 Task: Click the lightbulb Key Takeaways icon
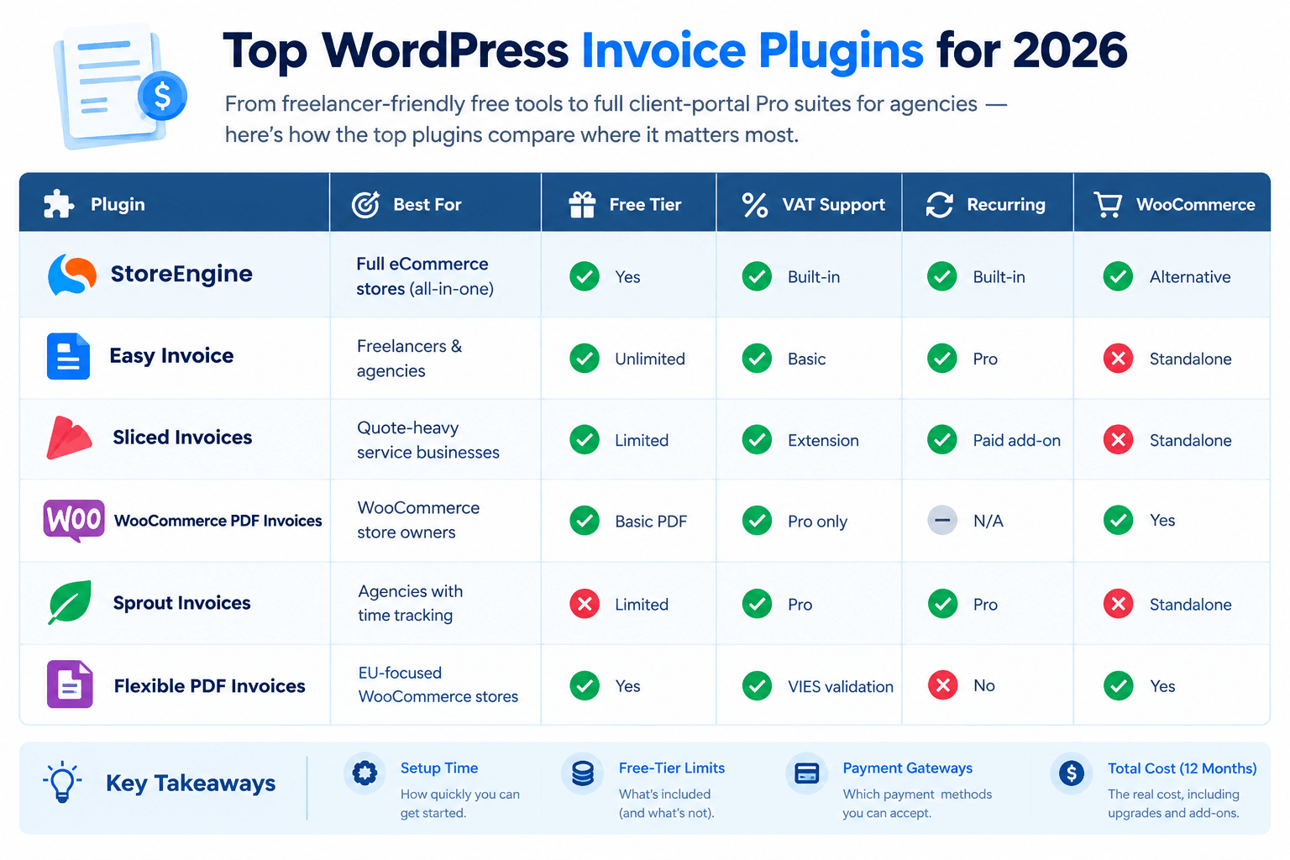pyautogui.click(x=62, y=783)
